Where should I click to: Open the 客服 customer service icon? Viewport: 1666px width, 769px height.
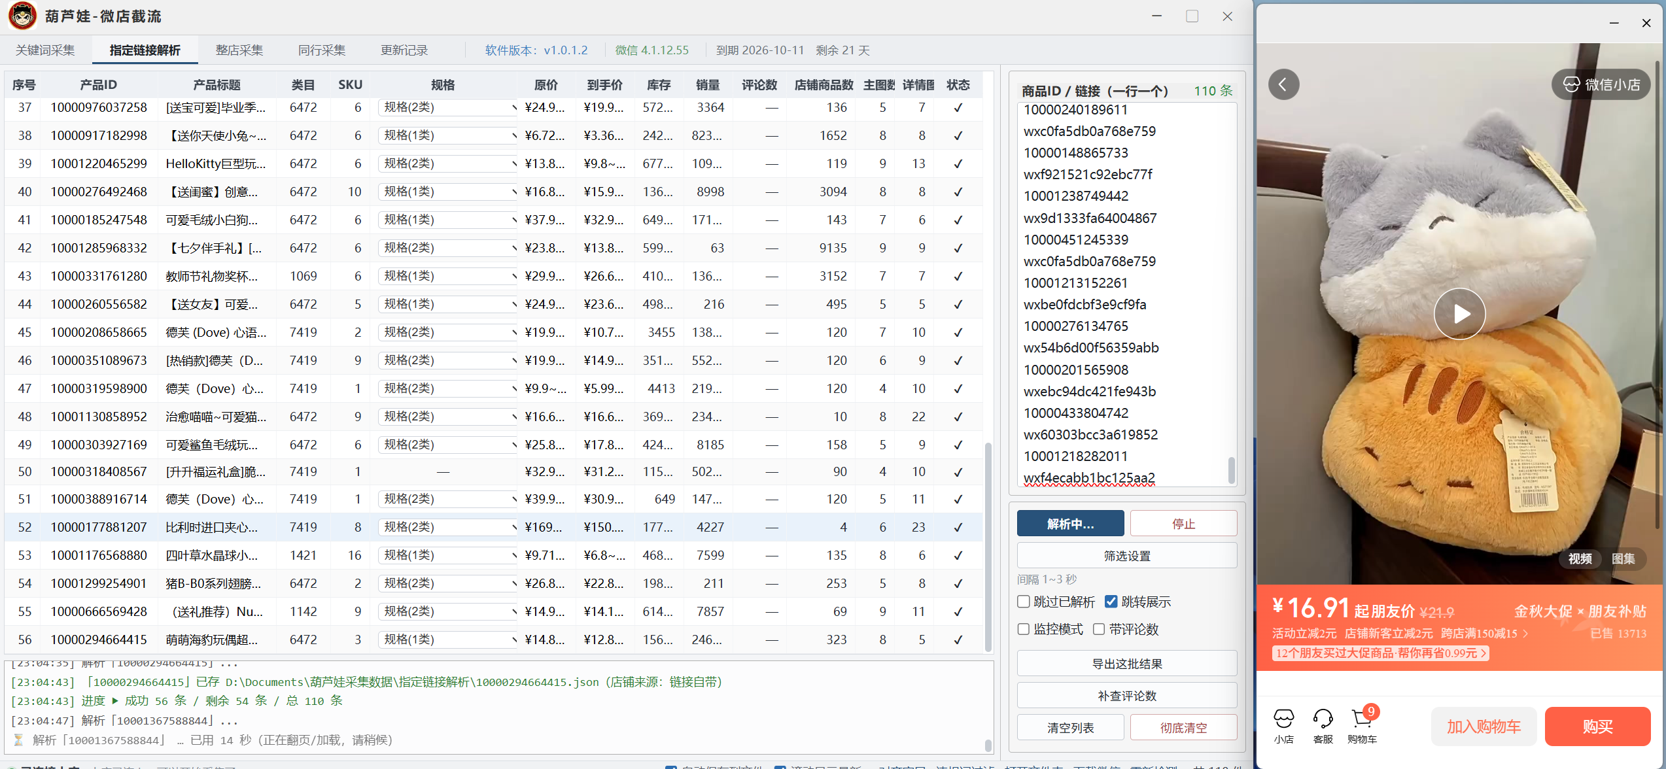pyautogui.click(x=1323, y=726)
